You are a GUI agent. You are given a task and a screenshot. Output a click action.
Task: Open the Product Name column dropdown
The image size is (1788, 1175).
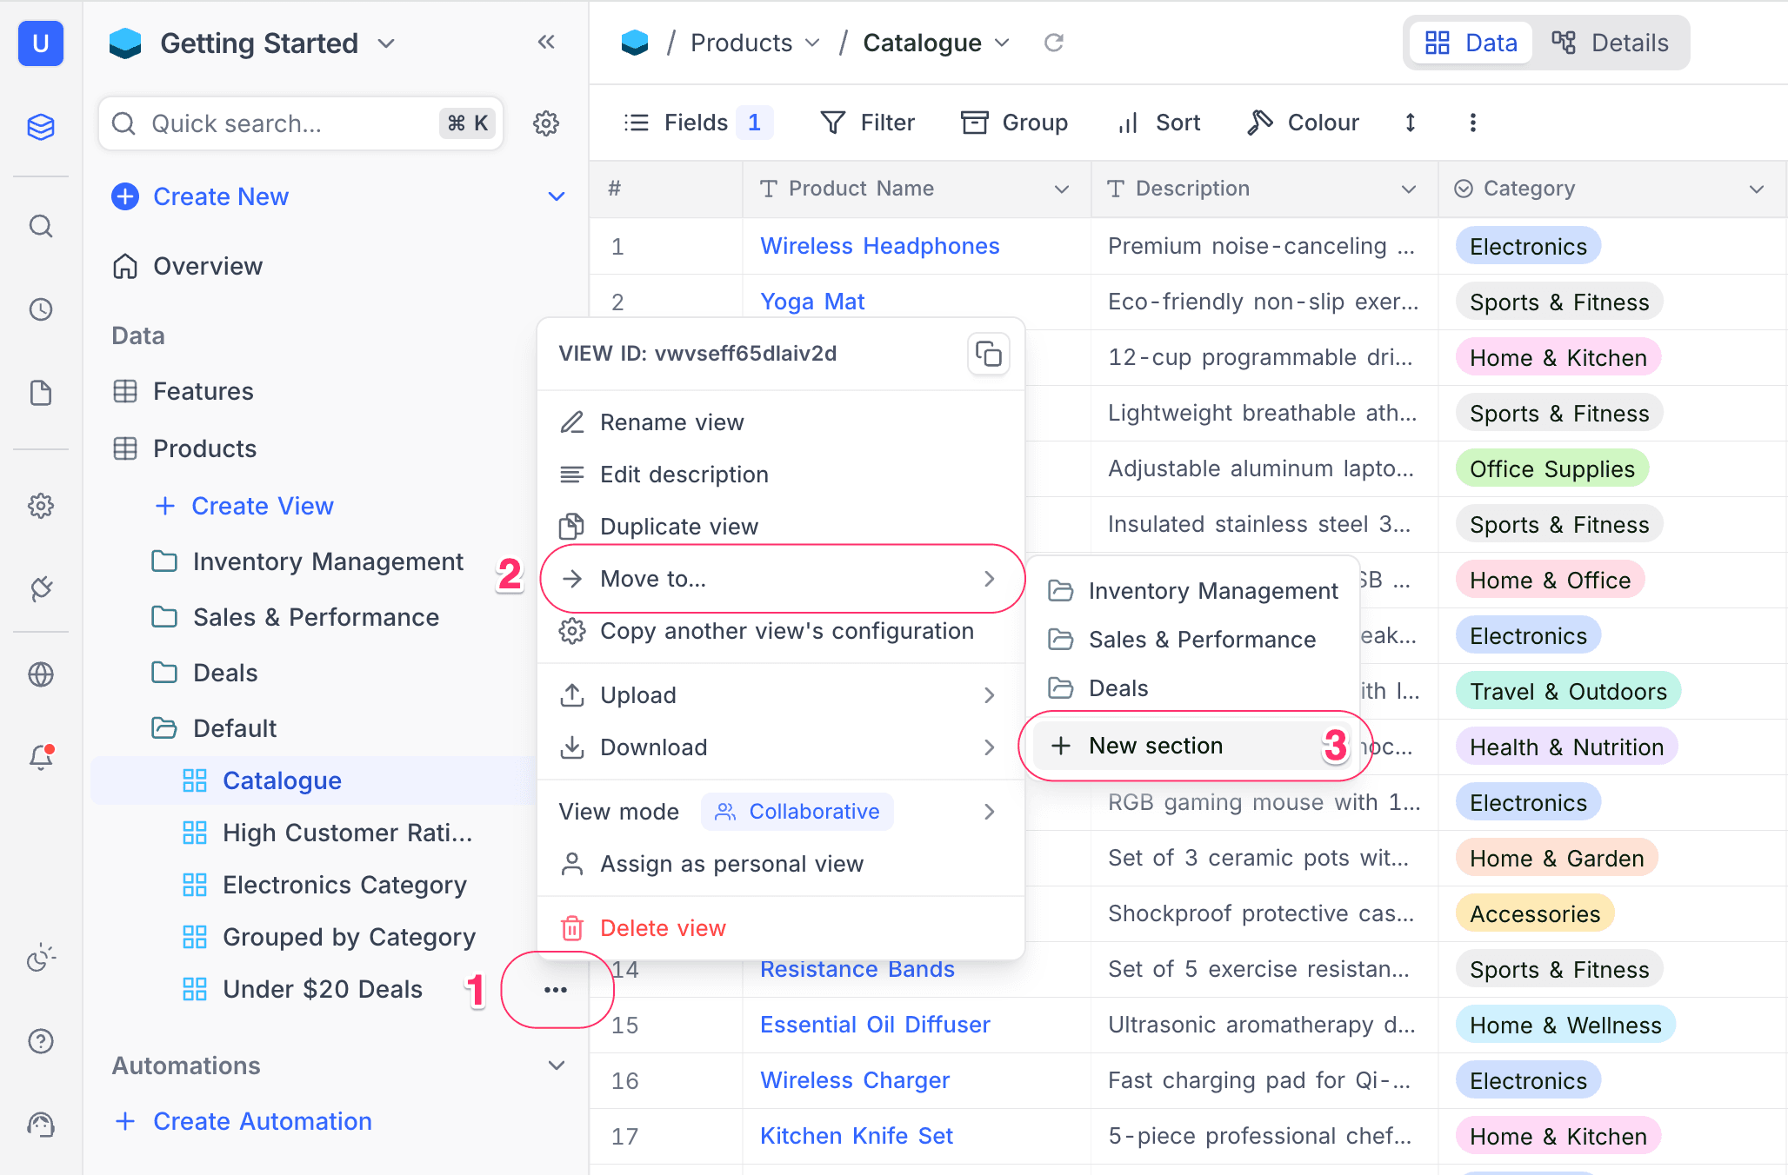point(1062,189)
